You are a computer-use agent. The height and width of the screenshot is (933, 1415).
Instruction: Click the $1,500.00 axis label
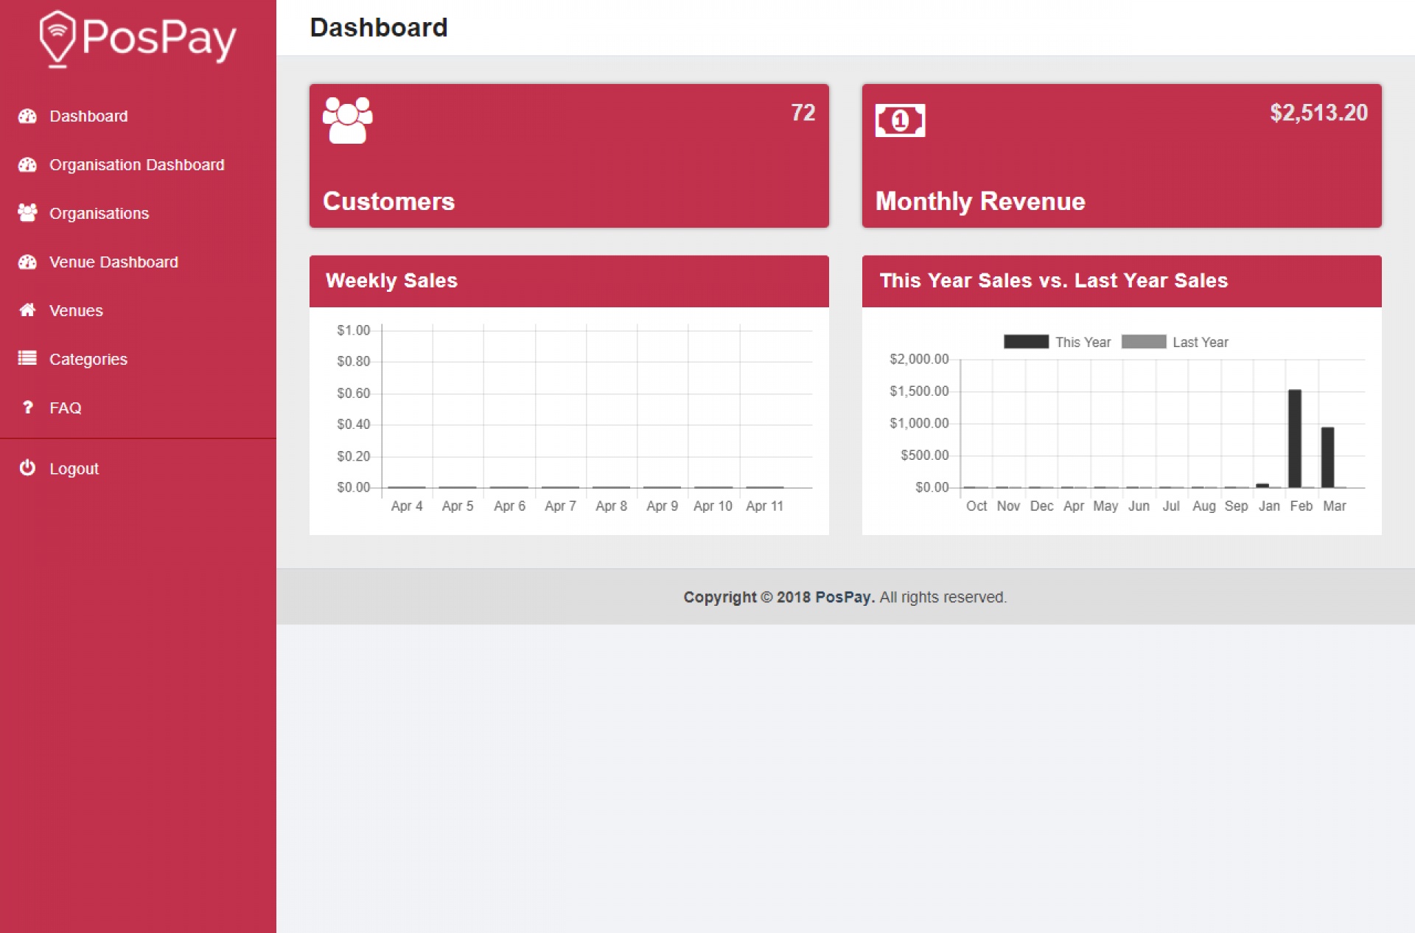[919, 391]
